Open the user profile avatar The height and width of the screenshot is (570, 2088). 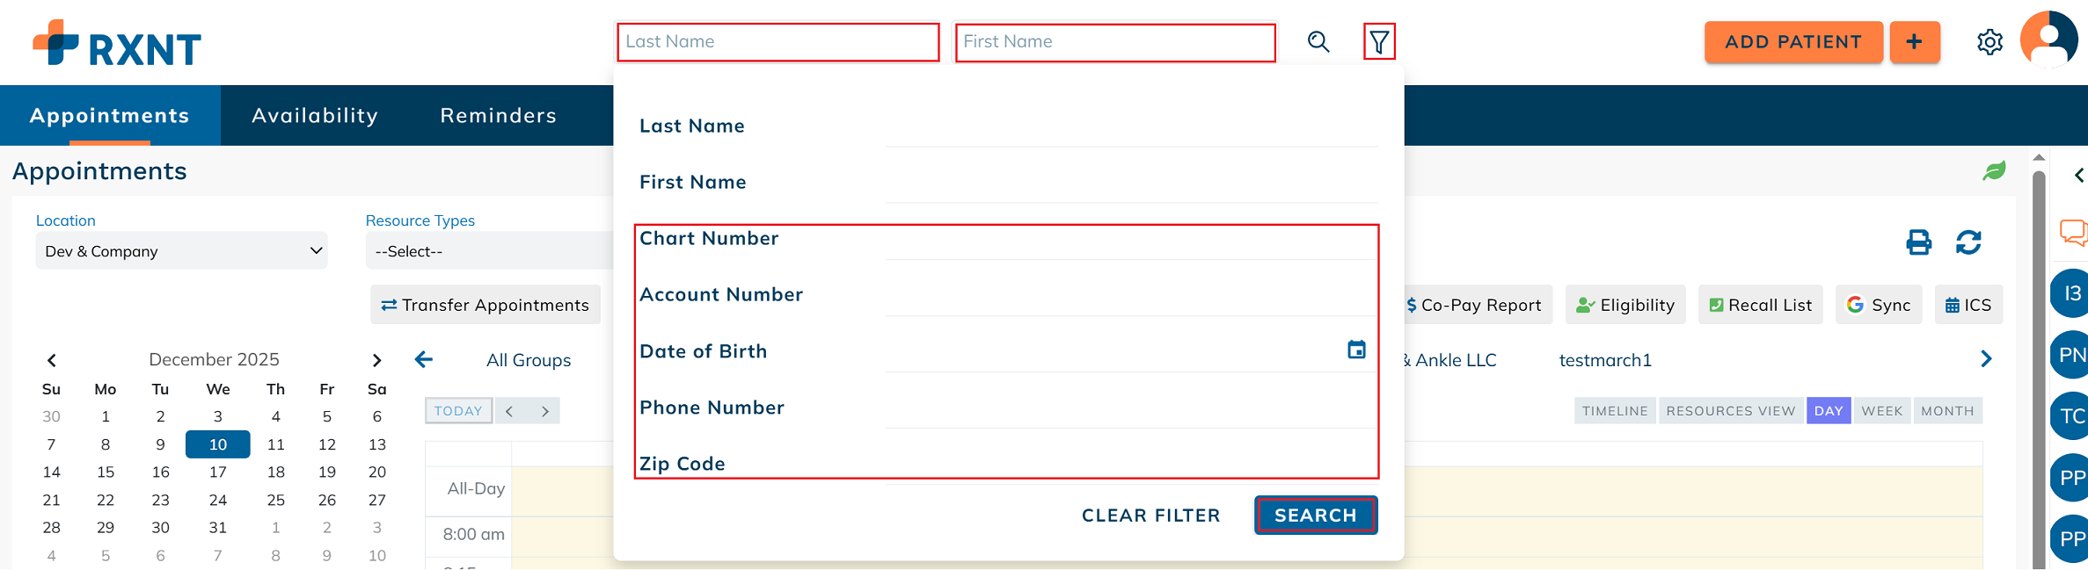[x=2048, y=40]
